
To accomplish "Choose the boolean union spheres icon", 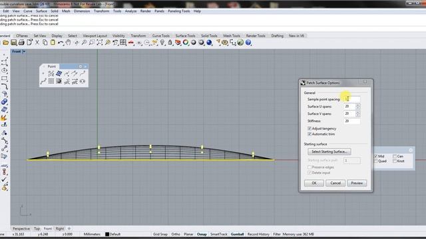I will point(5,102).
